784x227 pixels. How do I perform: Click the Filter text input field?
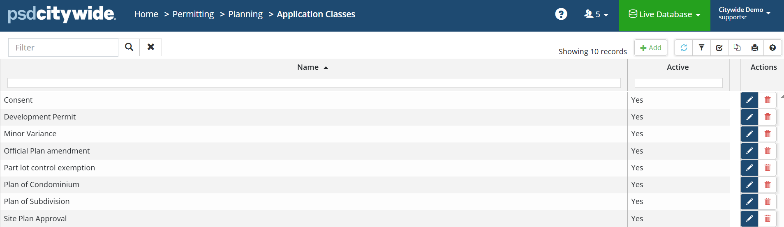[x=63, y=48]
